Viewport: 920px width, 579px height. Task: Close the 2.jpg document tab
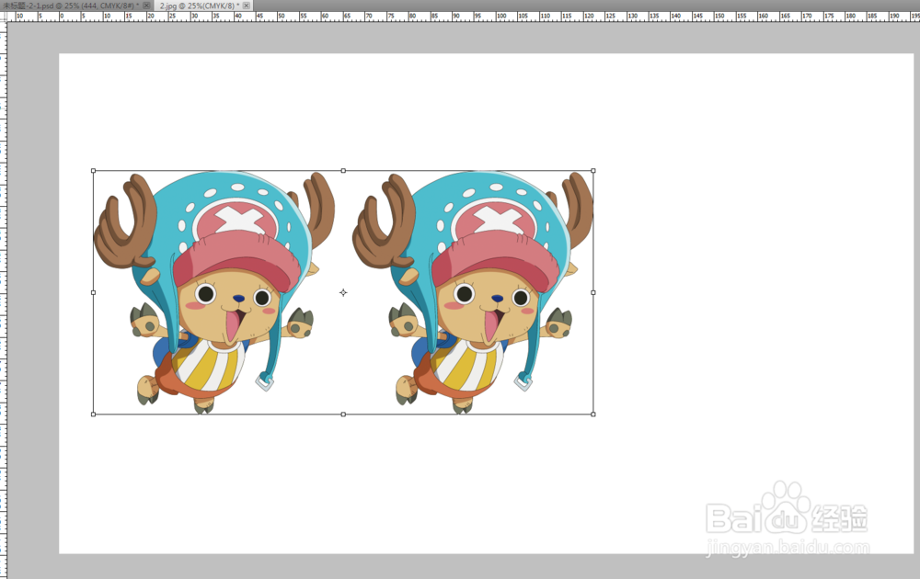pos(247,6)
